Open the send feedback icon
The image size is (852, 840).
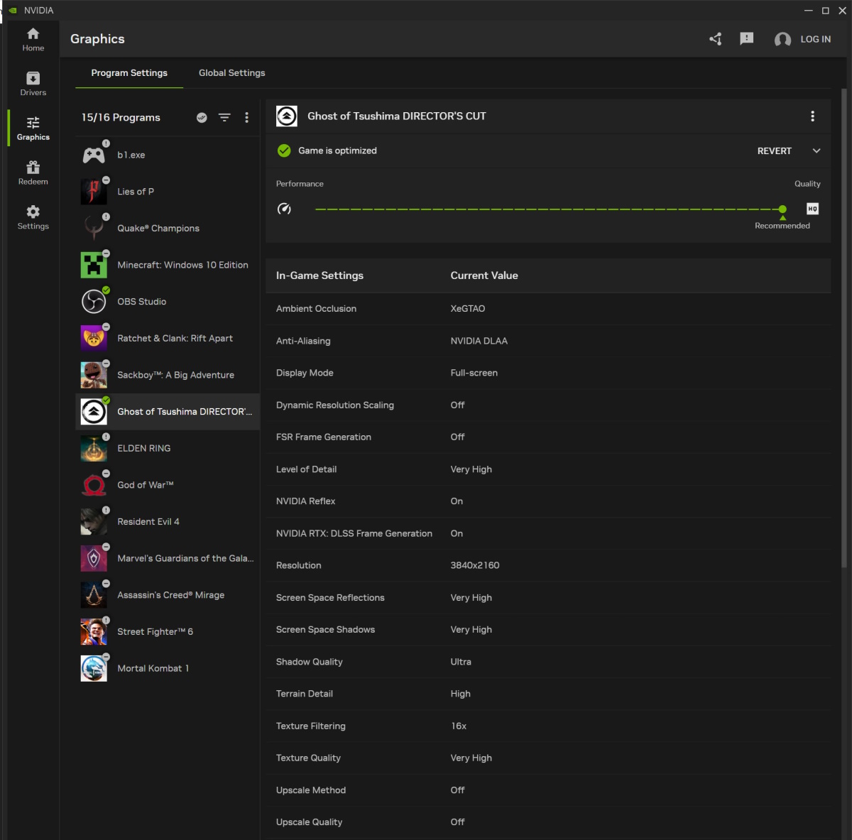click(746, 39)
